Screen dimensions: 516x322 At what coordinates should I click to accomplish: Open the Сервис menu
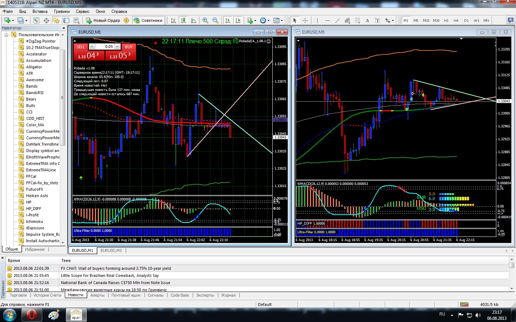point(82,11)
